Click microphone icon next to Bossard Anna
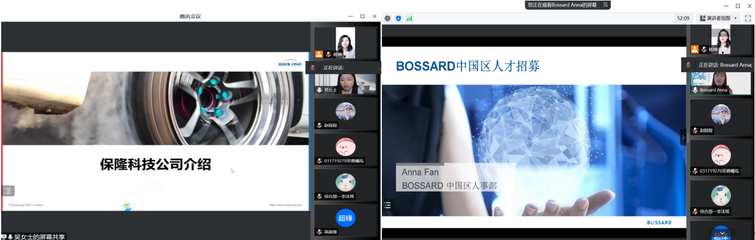This screenshot has width=755, height=240. click(695, 90)
